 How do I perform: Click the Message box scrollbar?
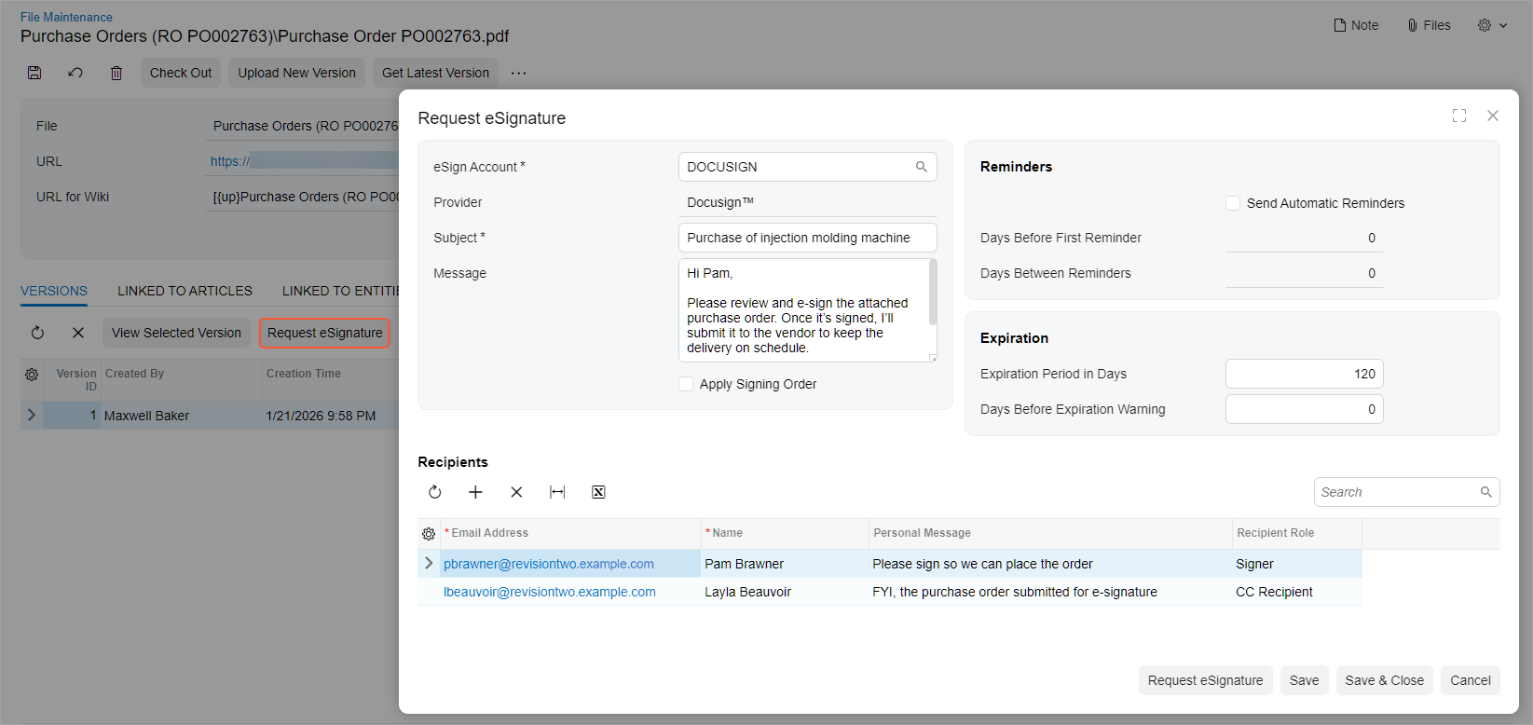point(933,293)
